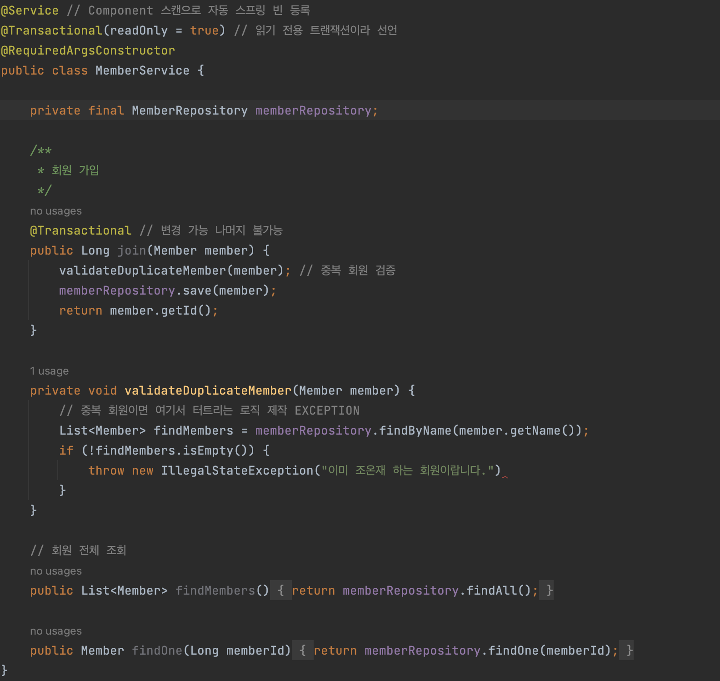Click the red error squiggle after the throw statement
720x681 pixels.
tap(505, 477)
